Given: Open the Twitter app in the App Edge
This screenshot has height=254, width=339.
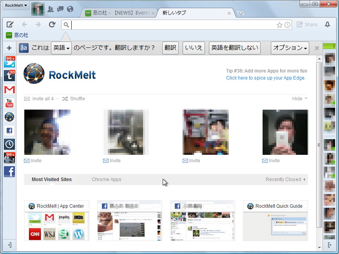Looking at the screenshot, I should click(x=9, y=62).
